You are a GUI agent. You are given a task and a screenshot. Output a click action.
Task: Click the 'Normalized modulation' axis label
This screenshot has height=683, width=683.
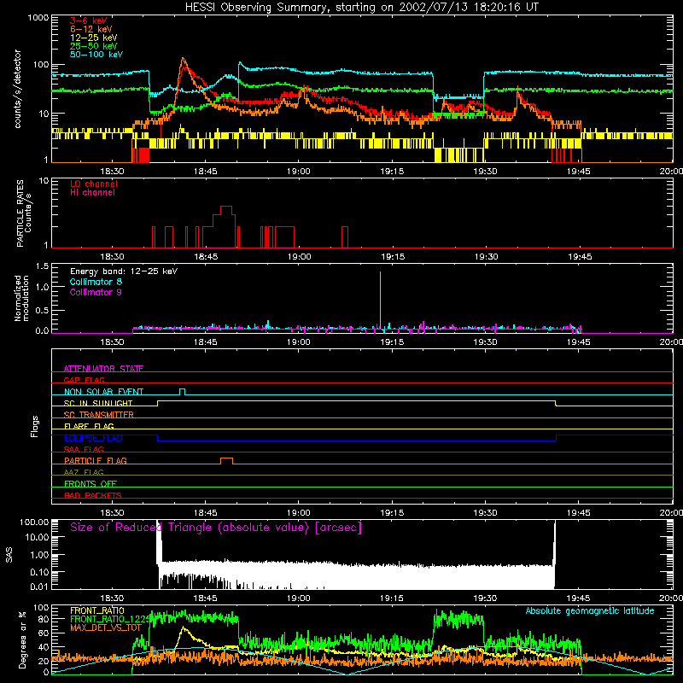coord(21,298)
